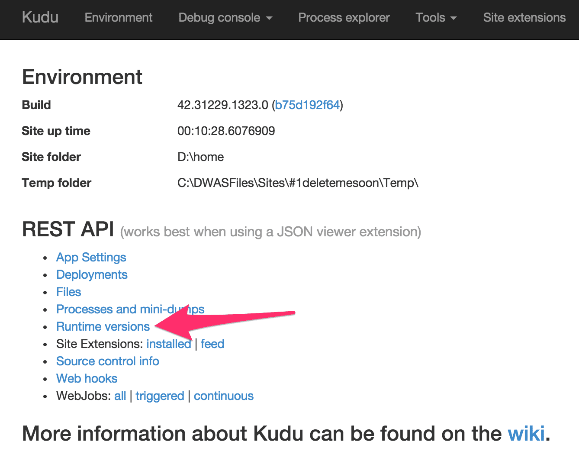Screen dimensions: 579x464
Task: Open Processes and mini-dumps link
Action: pyautogui.click(x=130, y=309)
